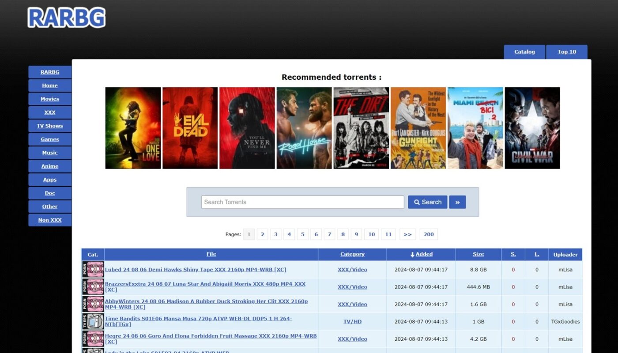Screen dimensions: 618x353
Task: Sort the list by Size column header
Action: [478, 254]
